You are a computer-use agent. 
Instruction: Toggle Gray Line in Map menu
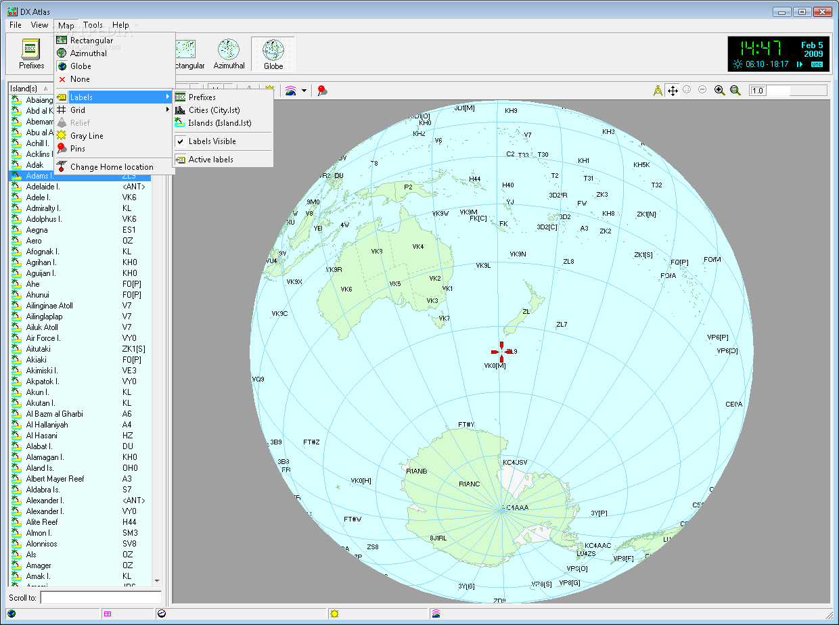tap(114, 136)
